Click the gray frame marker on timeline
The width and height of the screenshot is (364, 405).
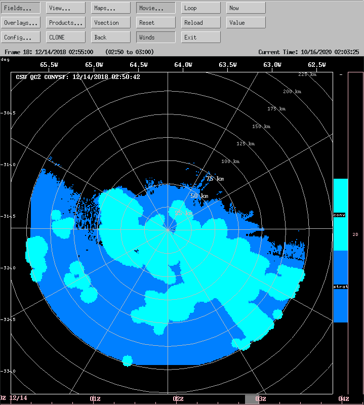(x=252, y=399)
